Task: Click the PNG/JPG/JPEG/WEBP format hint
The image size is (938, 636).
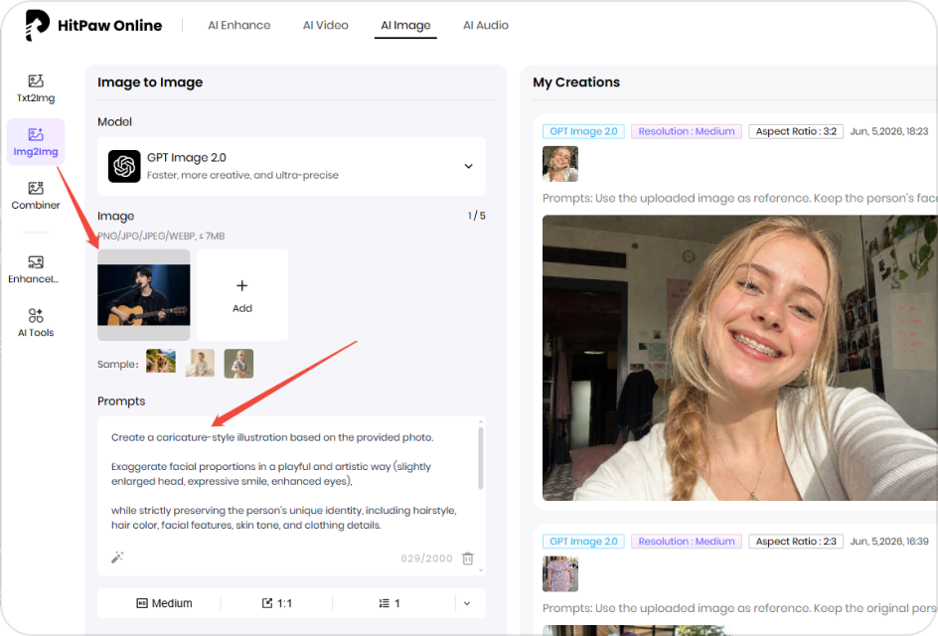Action: tap(161, 236)
